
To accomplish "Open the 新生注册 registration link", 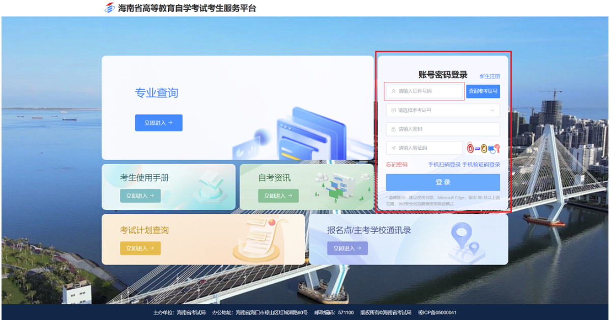I will [489, 75].
